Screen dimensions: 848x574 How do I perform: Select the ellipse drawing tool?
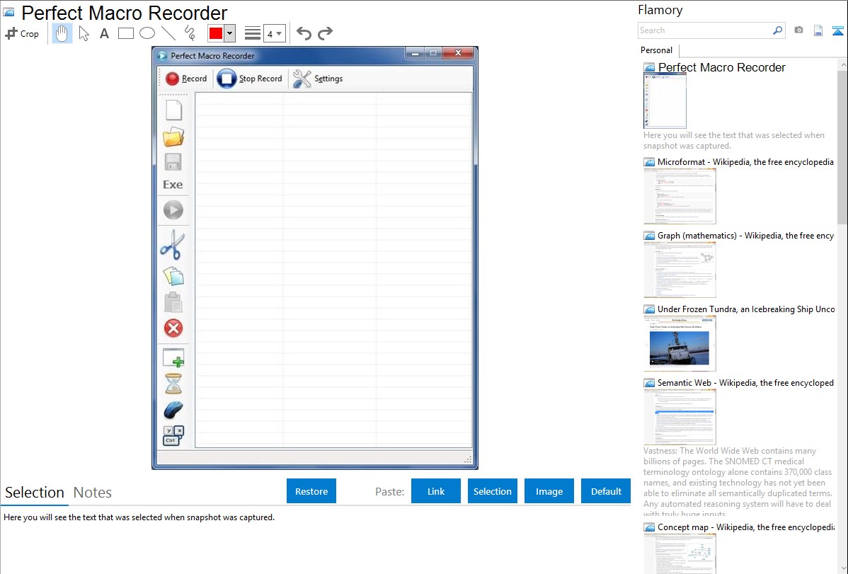tap(147, 33)
